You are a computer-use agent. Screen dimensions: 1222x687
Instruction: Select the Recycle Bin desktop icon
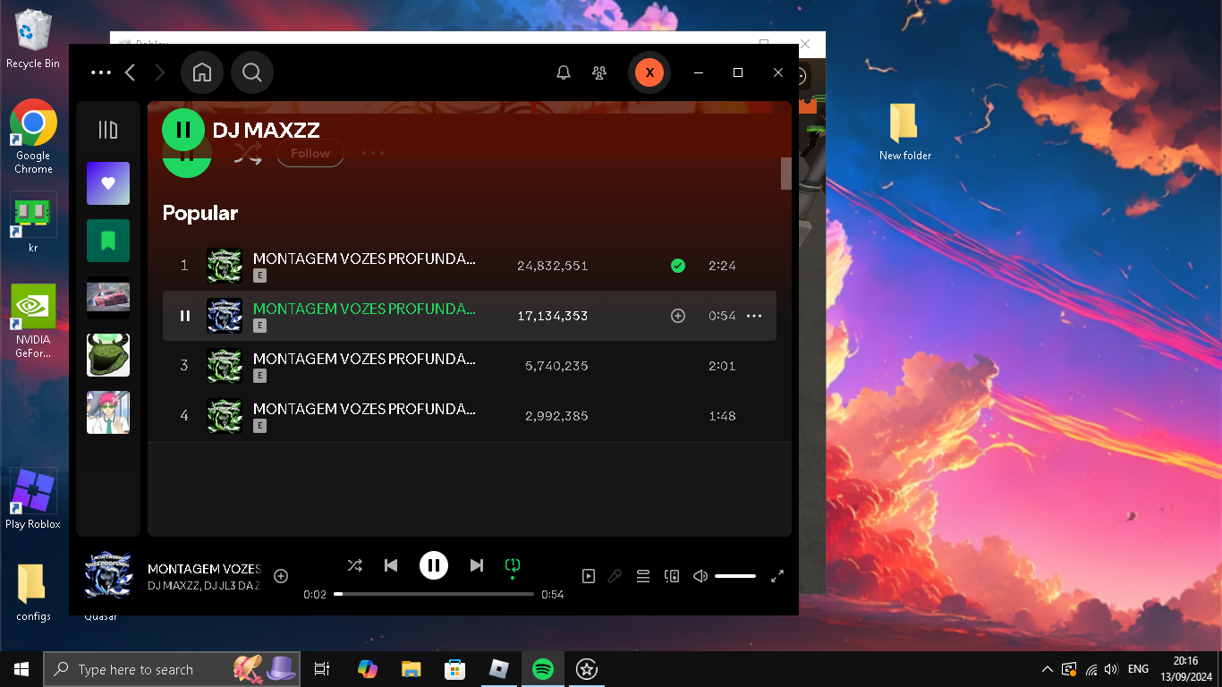(x=33, y=39)
